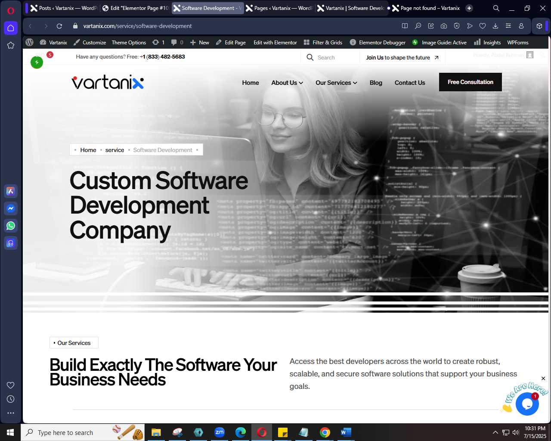The height and width of the screenshot is (441, 551).
Task: Click the Free Consultation button
Action: (x=471, y=82)
